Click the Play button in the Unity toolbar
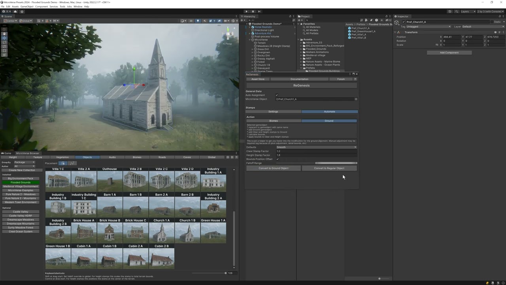The image size is (506, 285). tap(246, 11)
